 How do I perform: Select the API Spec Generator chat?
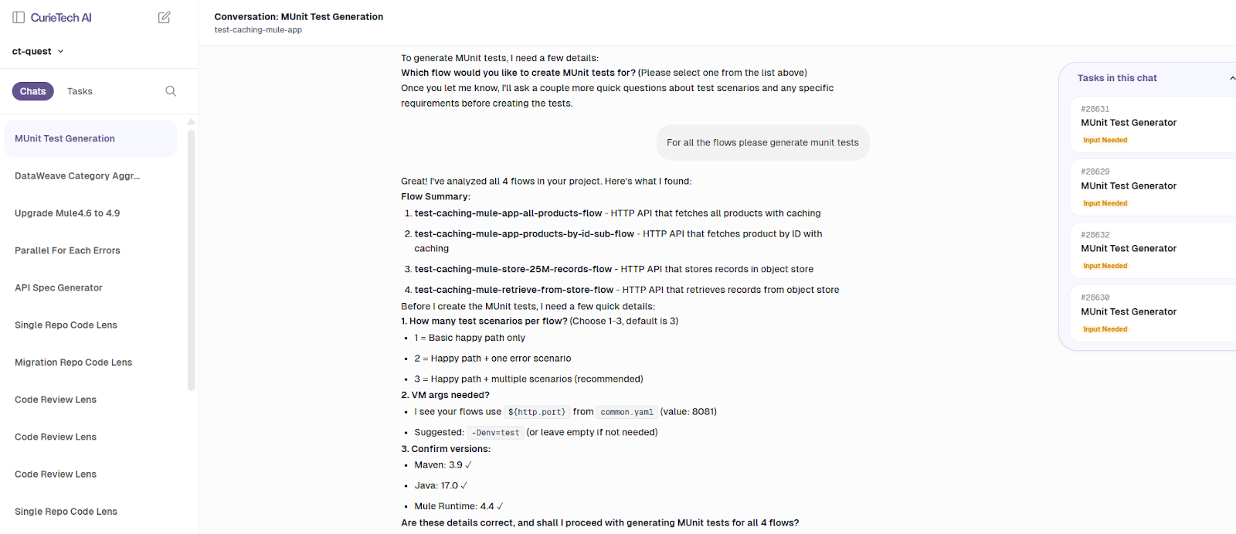click(58, 287)
